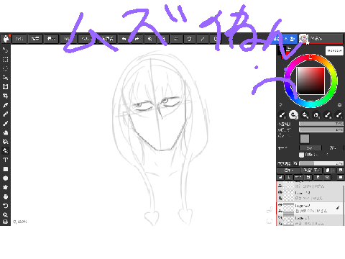The width and height of the screenshot is (345, 259).
Task: Click the white button above color wheel
Action: pos(334,50)
